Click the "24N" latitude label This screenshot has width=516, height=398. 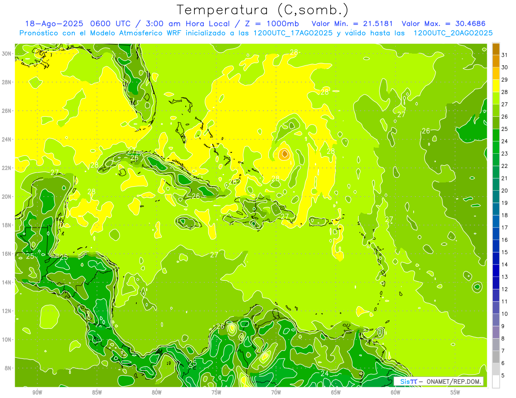coord(7,139)
